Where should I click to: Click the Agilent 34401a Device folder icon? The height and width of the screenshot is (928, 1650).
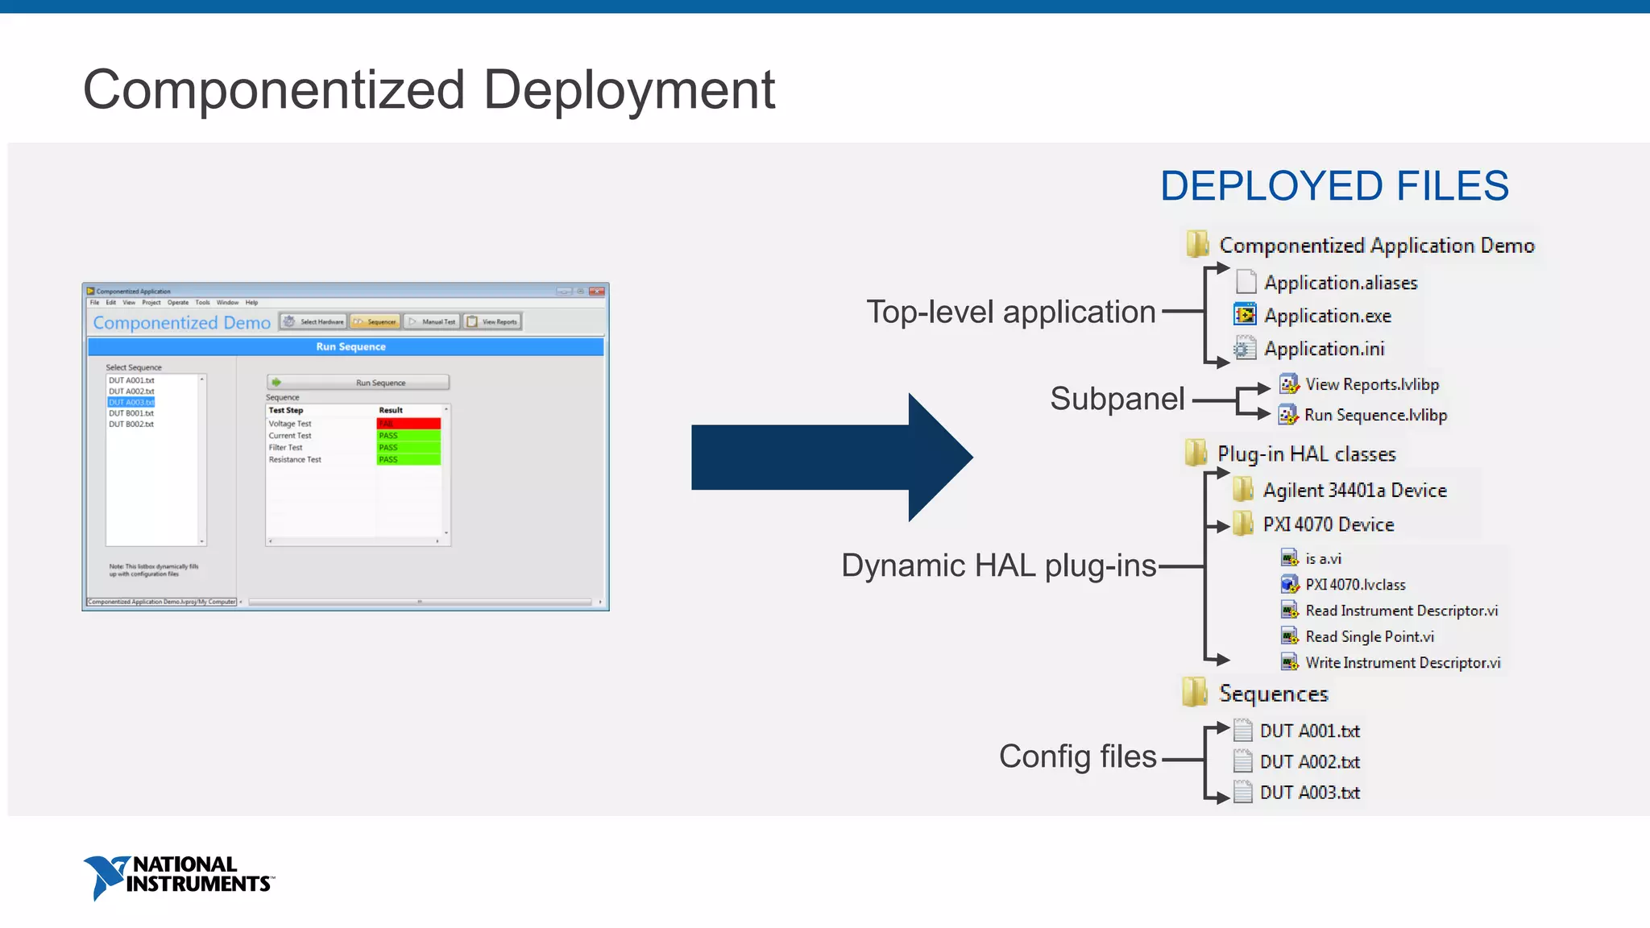point(1243,489)
